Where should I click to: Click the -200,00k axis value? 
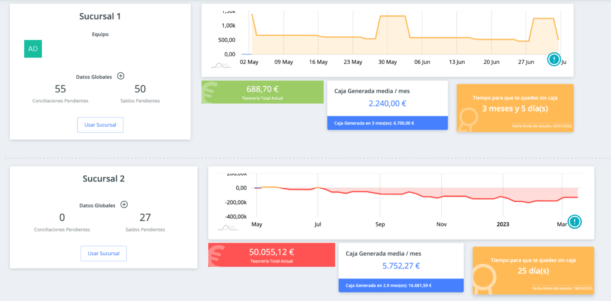pos(236,202)
